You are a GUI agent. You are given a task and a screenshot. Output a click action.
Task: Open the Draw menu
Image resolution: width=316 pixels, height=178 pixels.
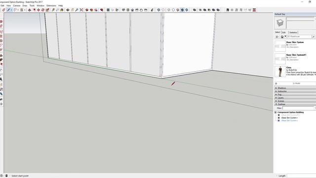pyautogui.click(x=25, y=5)
